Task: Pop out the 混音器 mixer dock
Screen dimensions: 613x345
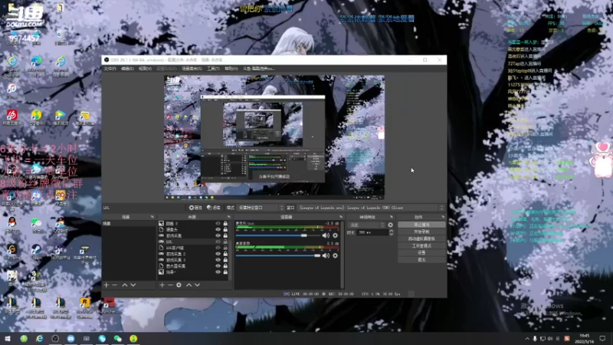Action: tap(341, 217)
